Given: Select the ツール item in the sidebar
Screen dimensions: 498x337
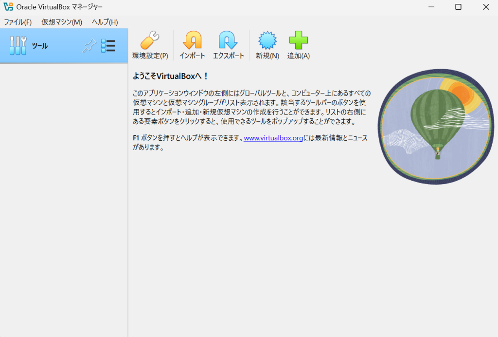Looking at the screenshot, I should tap(64, 46).
